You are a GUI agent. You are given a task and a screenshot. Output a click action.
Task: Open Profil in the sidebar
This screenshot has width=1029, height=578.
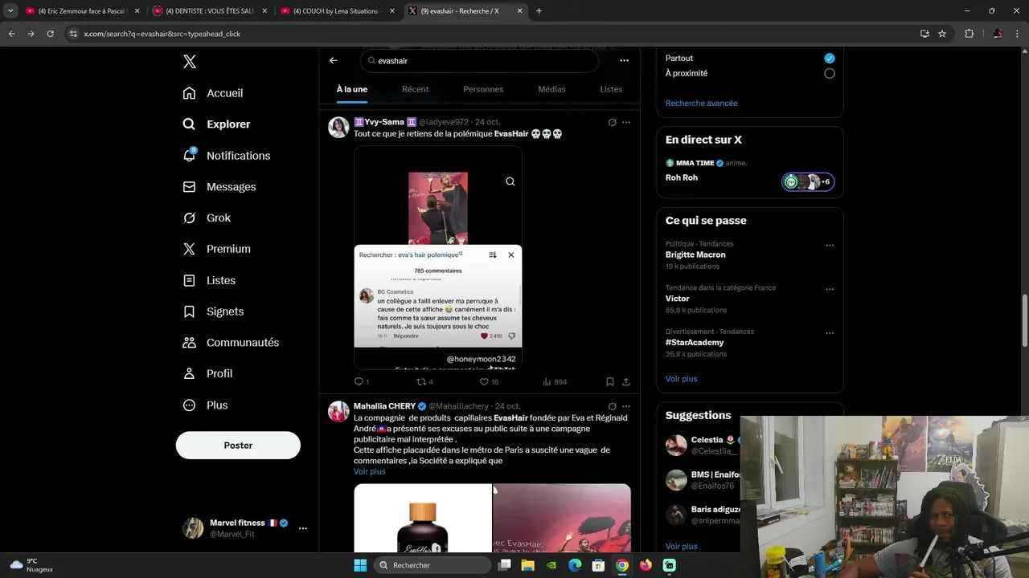click(x=207, y=374)
